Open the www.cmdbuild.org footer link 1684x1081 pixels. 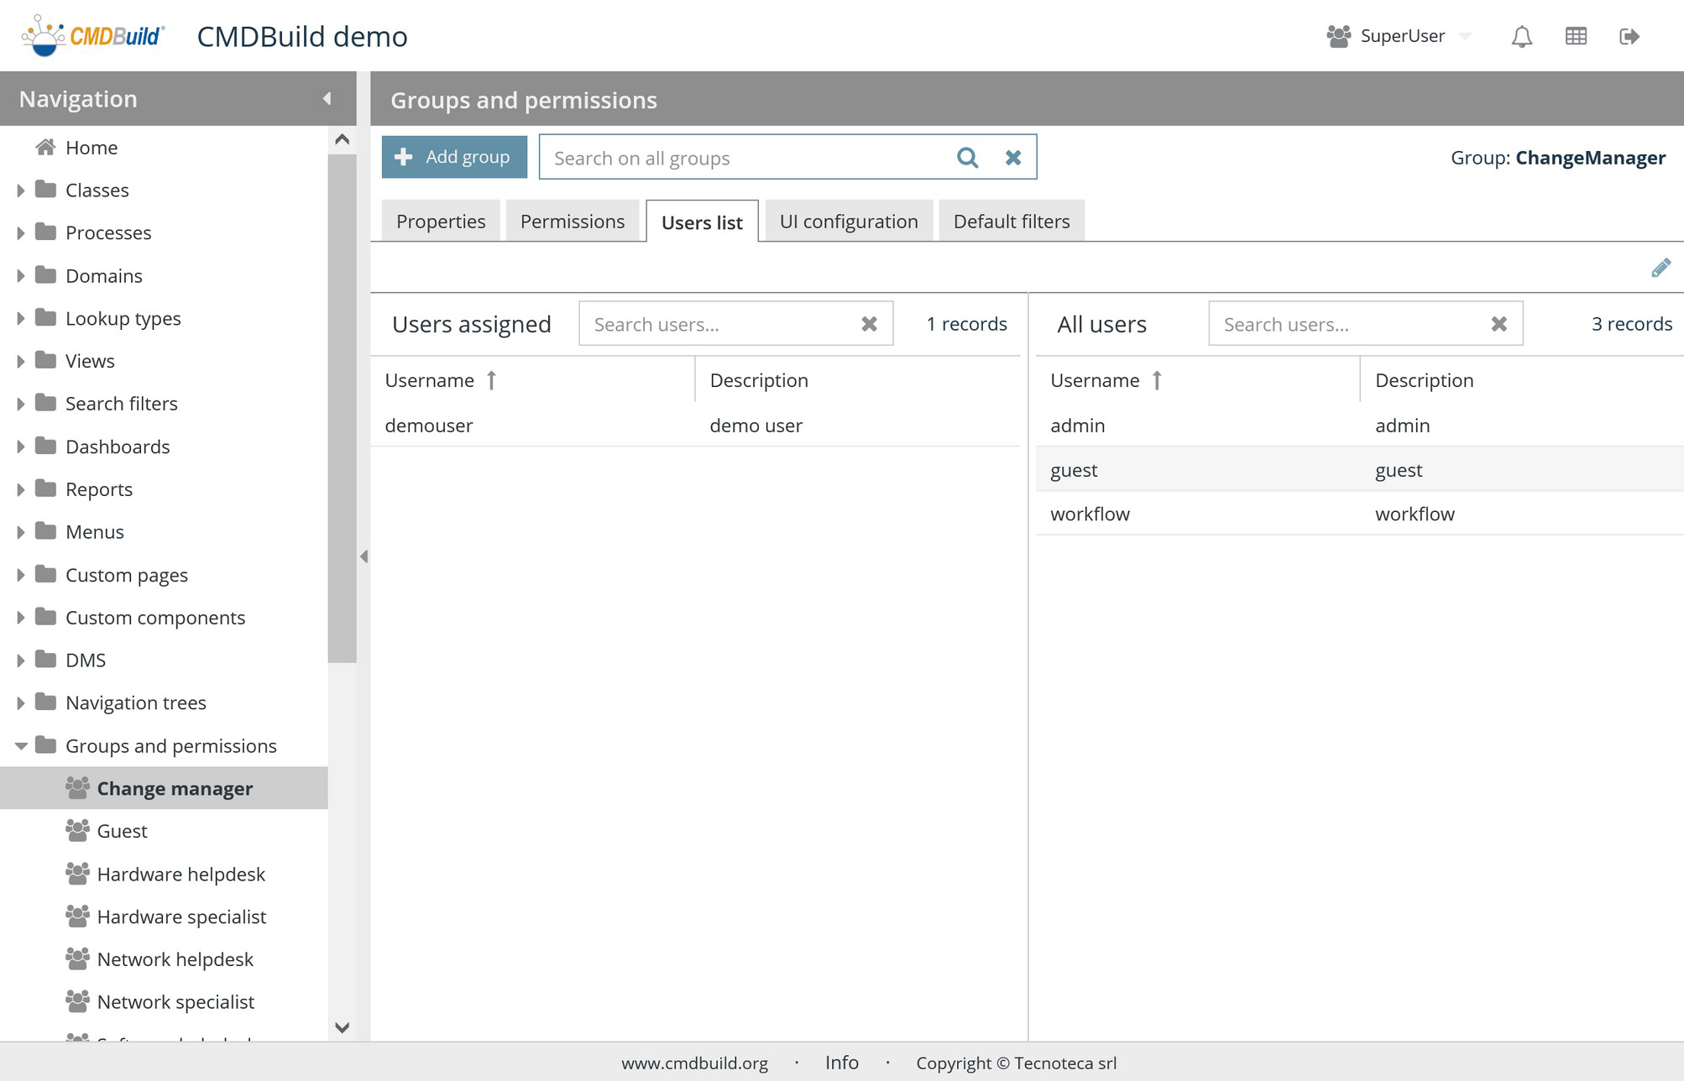pos(694,1063)
